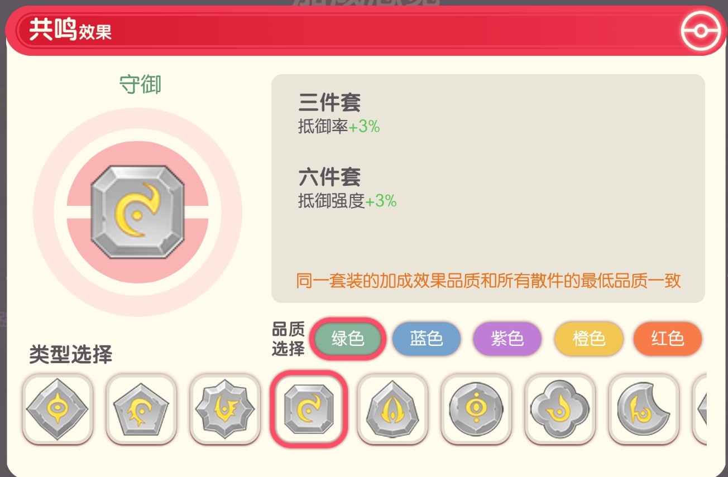Choose the shield-shaped flame rune icon
728x477 pixels.
tap(392, 409)
